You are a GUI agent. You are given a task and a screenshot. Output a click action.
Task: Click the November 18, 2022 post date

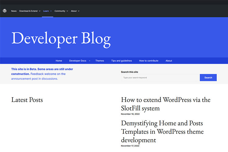[x=130, y=114]
